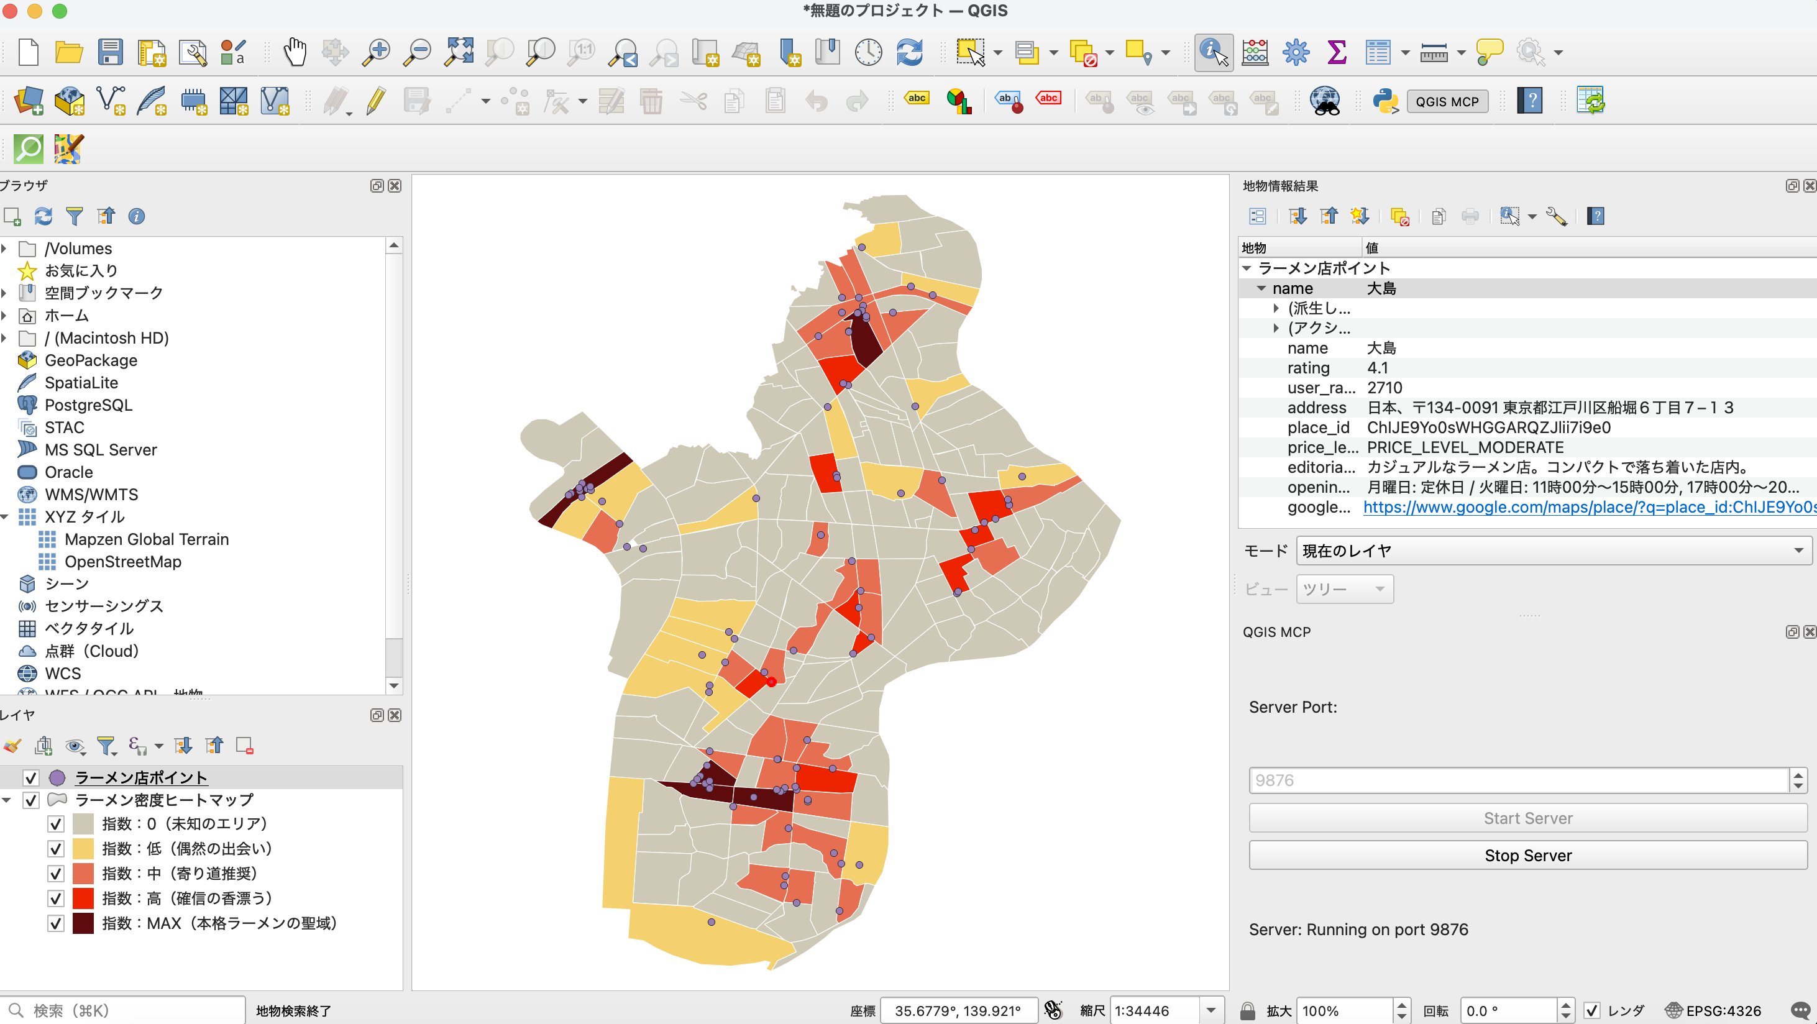This screenshot has height=1024, width=1817.
Task: Open the log messages speech bubble button
Action: [1800, 1010]
